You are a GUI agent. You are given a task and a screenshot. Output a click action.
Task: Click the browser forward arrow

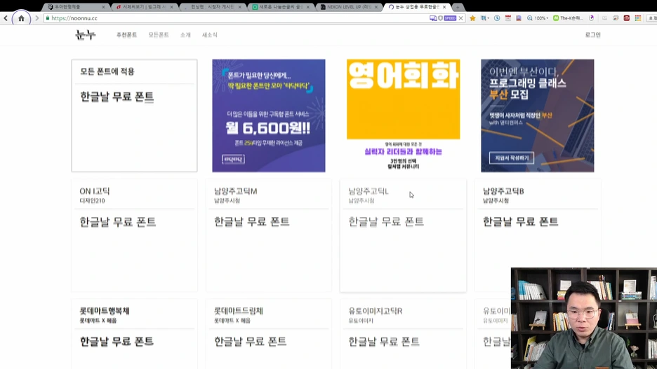tap(37, 18)
